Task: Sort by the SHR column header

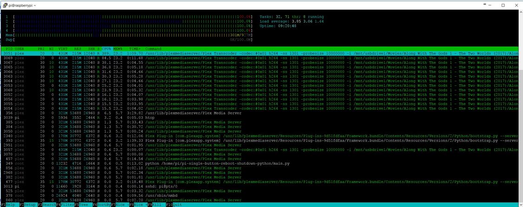Action: click(92, 49)
